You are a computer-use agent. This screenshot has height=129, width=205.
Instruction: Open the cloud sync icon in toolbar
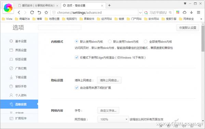point(184,12)
